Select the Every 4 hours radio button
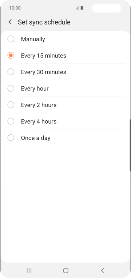 (11, 121)
